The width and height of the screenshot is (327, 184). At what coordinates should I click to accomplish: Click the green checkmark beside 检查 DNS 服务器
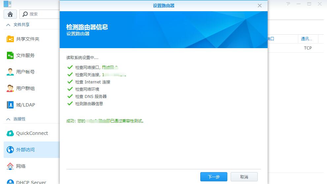[x=70, y=96]
